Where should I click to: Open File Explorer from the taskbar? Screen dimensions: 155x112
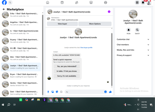(38, 100)
